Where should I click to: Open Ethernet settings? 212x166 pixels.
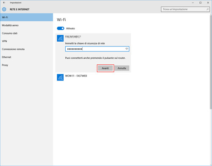point(27,57)
